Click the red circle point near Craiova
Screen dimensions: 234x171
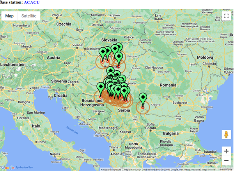(x=143, y=108)
